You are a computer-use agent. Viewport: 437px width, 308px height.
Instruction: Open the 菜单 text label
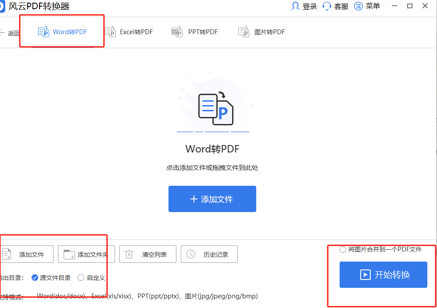[x=373, y=6]
